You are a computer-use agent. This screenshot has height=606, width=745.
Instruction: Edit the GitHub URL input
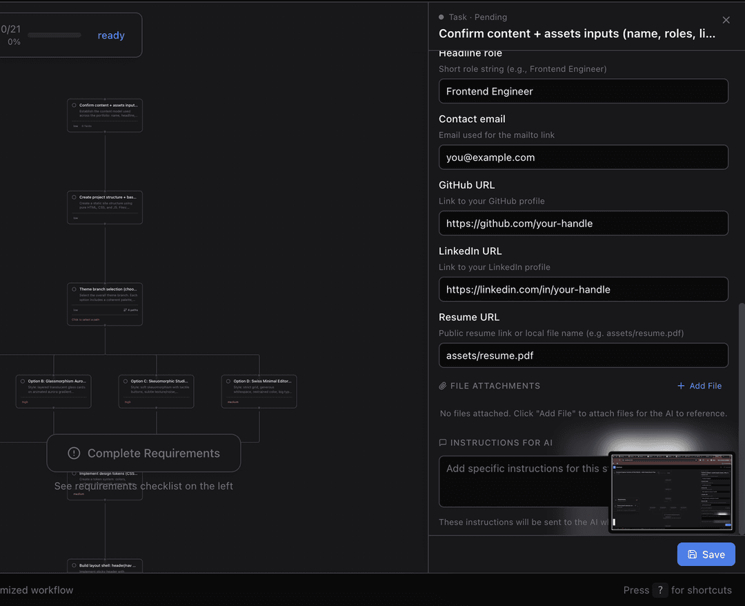pyautogui.click(x=583, y=224)
